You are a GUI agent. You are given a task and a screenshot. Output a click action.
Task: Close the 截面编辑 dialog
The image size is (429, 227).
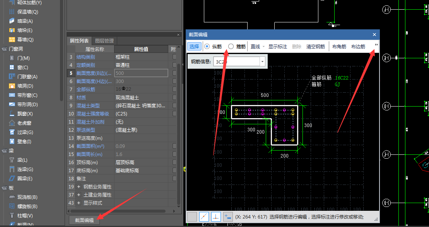pos(374,35)
